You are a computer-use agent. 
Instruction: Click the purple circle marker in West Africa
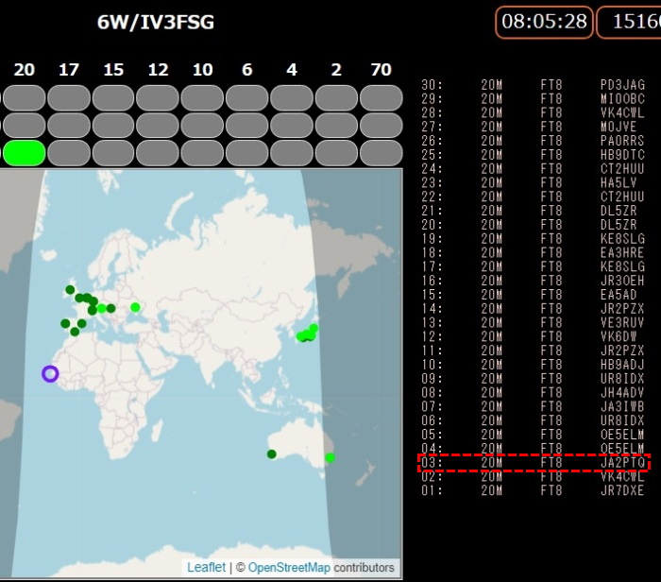pos(50,373)
